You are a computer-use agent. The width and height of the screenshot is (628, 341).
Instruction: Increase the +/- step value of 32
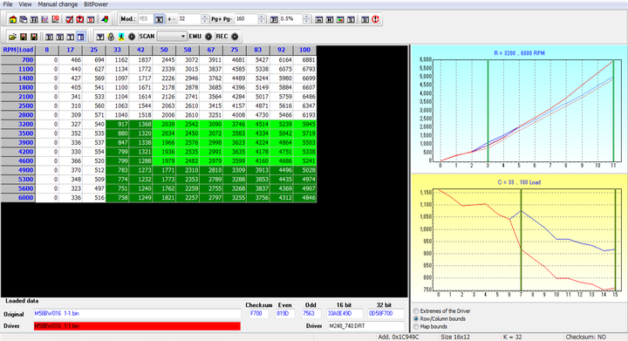pyautogui.click(x=205, y=17)
